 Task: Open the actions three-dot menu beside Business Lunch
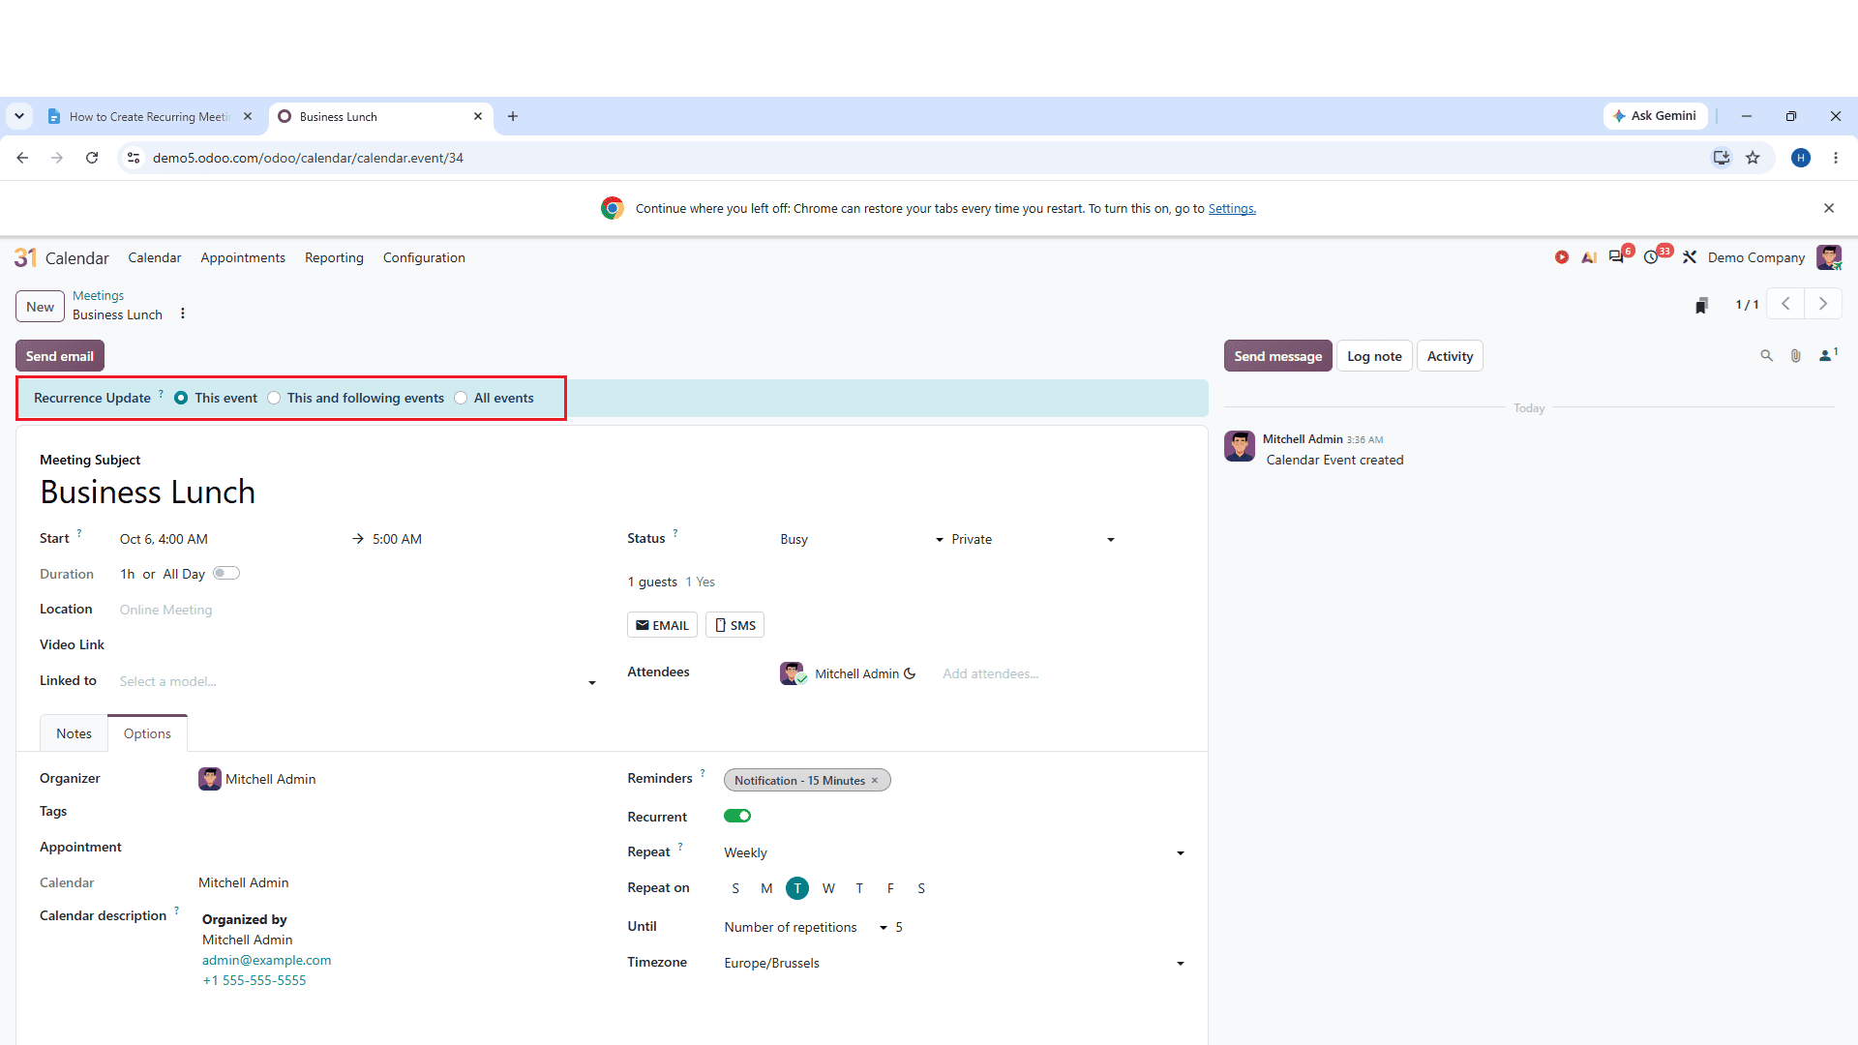[x=183, y=313]
